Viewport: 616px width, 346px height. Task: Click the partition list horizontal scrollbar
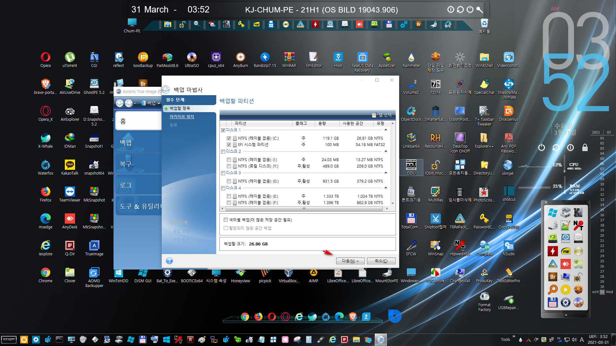[304, 209]
